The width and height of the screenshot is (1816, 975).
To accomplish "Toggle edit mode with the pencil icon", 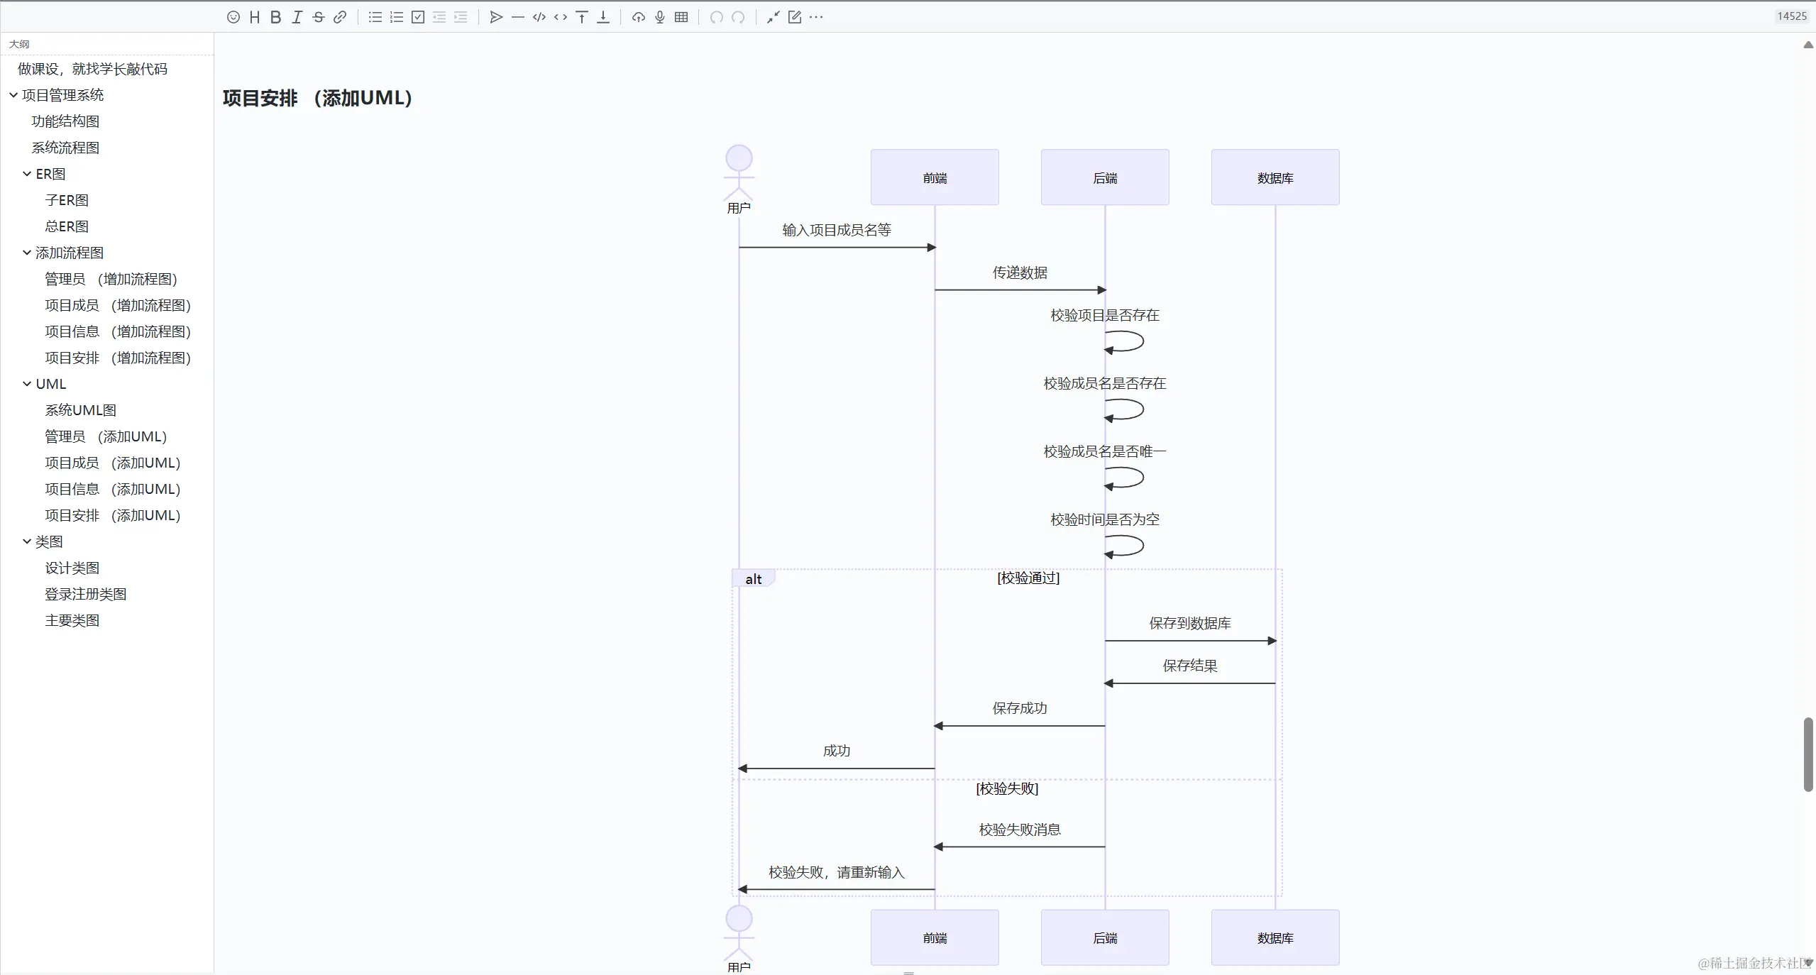I will click(795, 17).
